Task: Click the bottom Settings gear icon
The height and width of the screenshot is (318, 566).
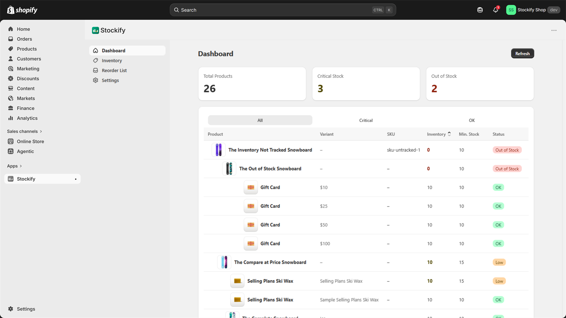Action: coord(11,309)
